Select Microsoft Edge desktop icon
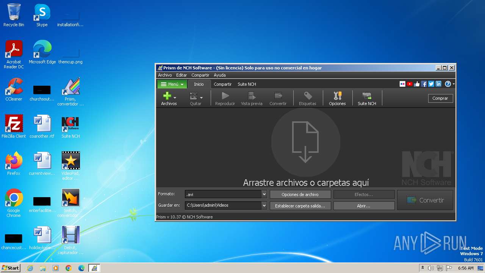The height and width of the screenshot is (273, 485). 42,52
